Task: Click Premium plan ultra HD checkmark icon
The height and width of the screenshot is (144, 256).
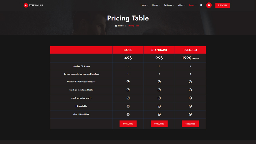Action: tap(190, 114)
